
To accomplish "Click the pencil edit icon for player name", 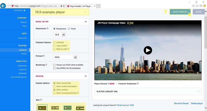I will [x=85, y=12].
